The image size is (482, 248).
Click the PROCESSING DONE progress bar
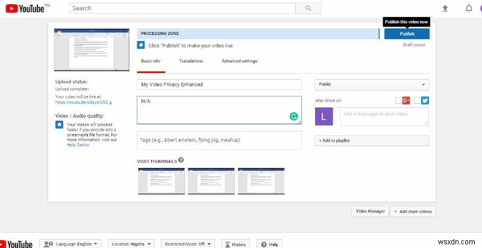point(258,34)
